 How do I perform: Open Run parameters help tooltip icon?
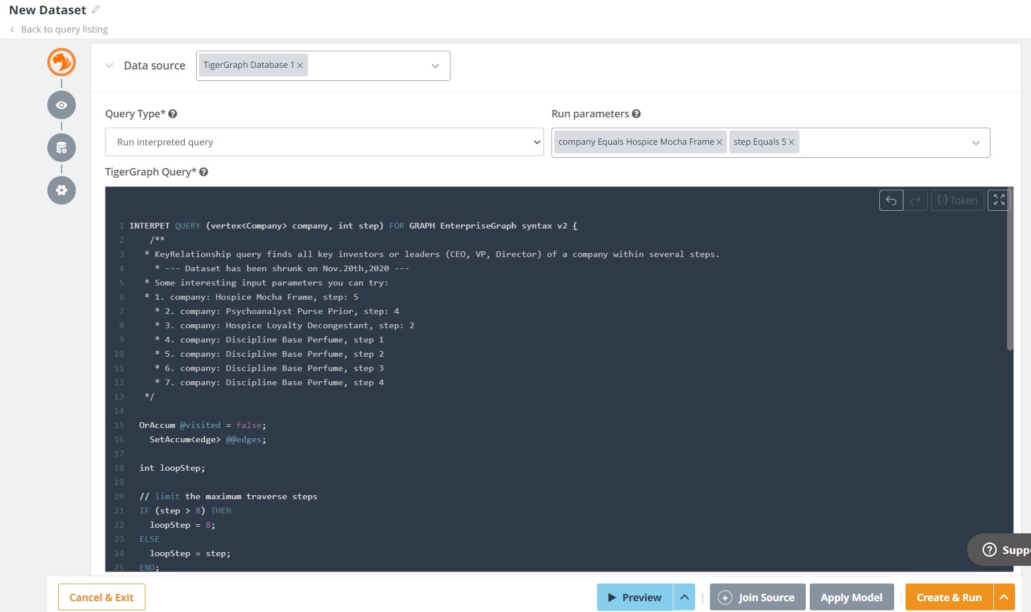(636, 113)
